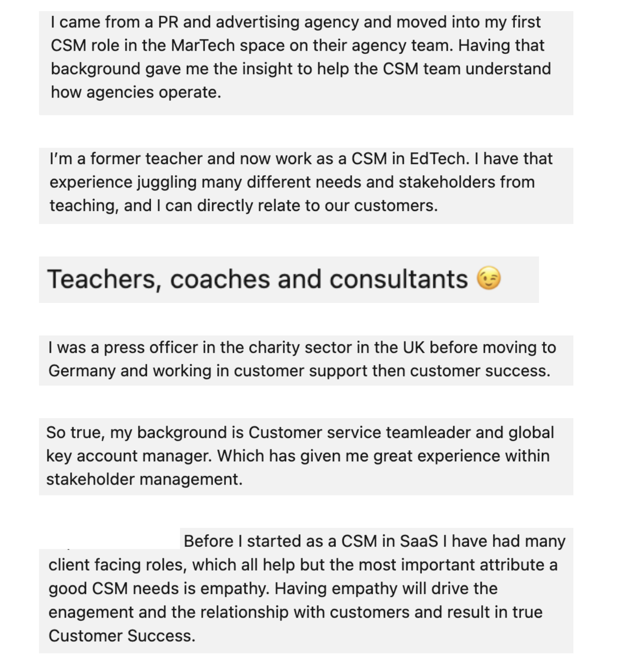The height and width of the screenshot is (670, 618).
Task: Click the misspelled word "enagement"
Action: 91,613
